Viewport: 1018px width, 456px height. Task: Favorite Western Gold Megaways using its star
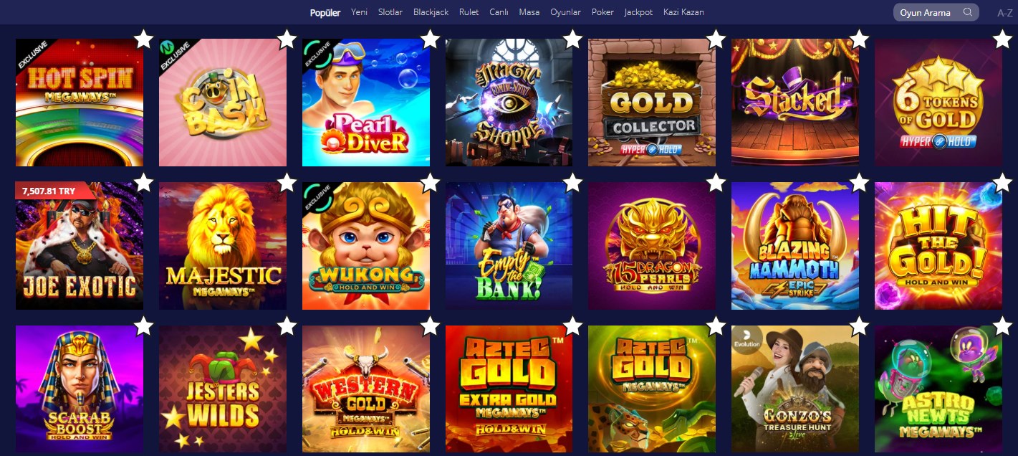coord(430,326)
